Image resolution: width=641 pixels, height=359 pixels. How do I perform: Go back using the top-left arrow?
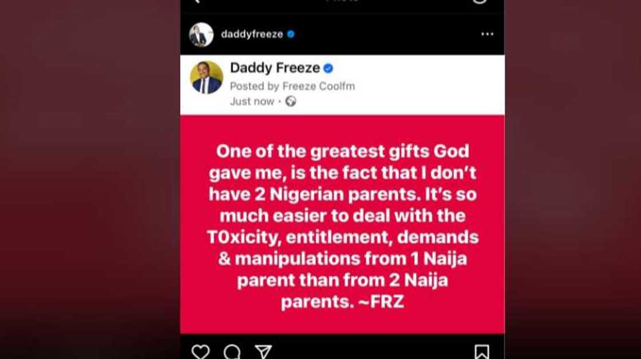[x=197, y=2]
